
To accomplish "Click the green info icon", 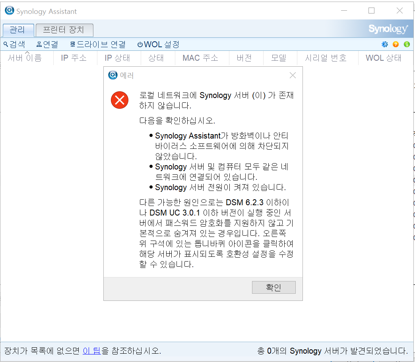I will pyautogui.click(x=407, y=44).
